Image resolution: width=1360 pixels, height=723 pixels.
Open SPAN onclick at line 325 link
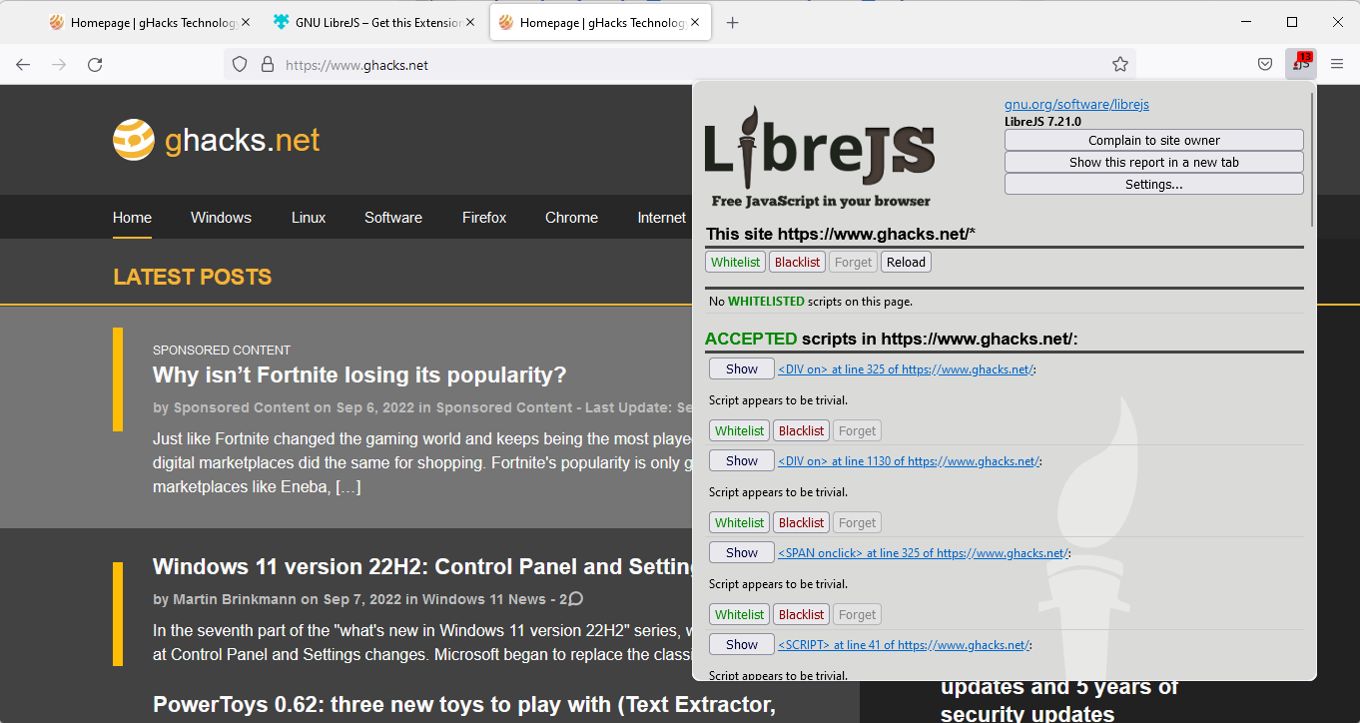(x=923, y=553)
